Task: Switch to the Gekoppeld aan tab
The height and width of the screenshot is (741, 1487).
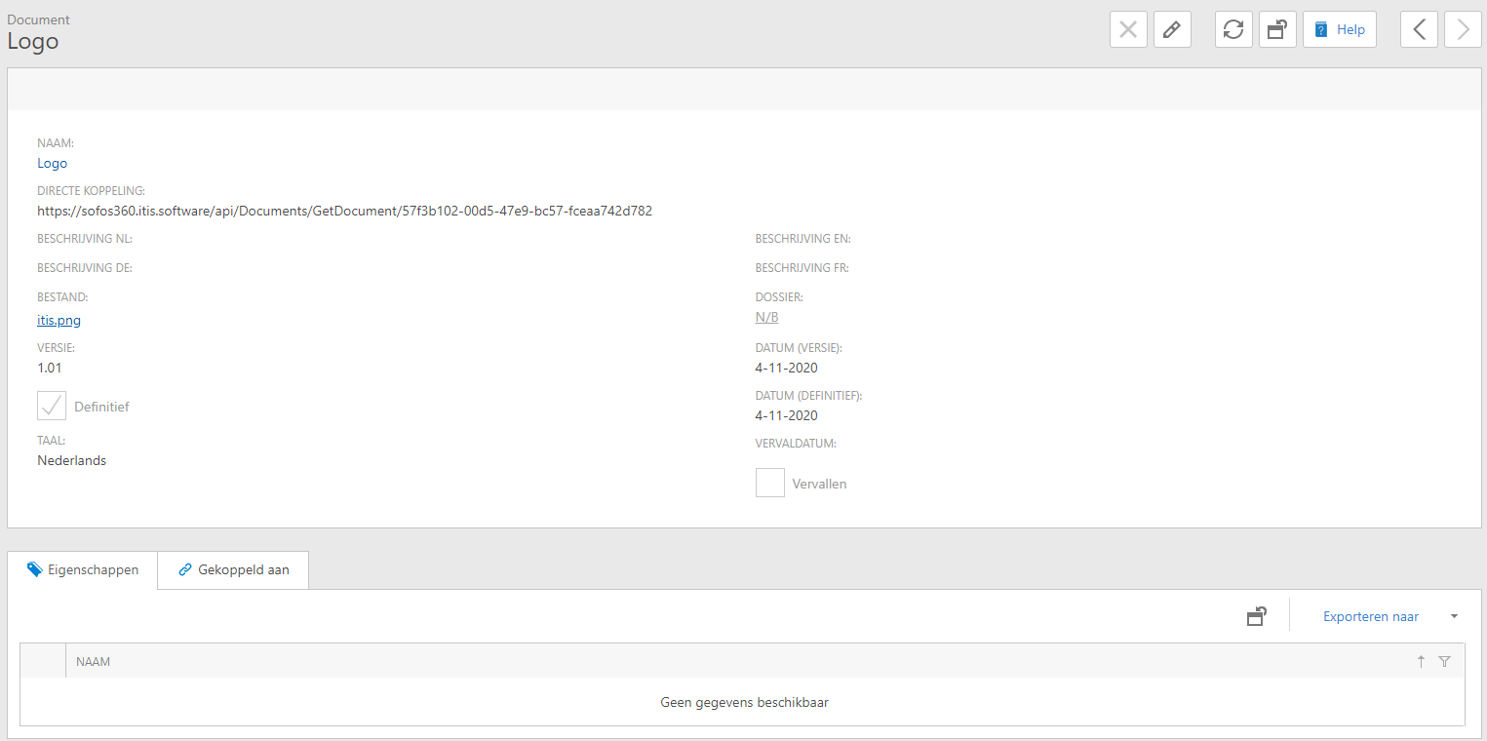Action: pos(233,570)
